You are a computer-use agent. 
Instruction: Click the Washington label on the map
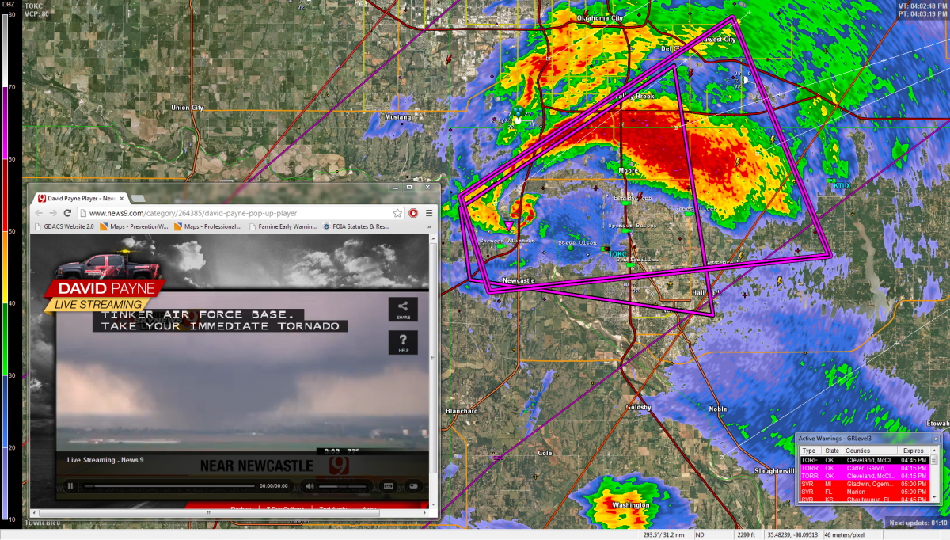631,505
